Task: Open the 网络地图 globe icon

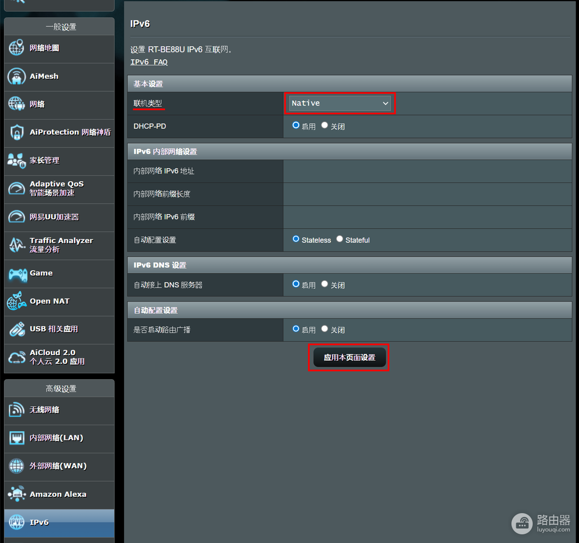Action: coord(16,48)
